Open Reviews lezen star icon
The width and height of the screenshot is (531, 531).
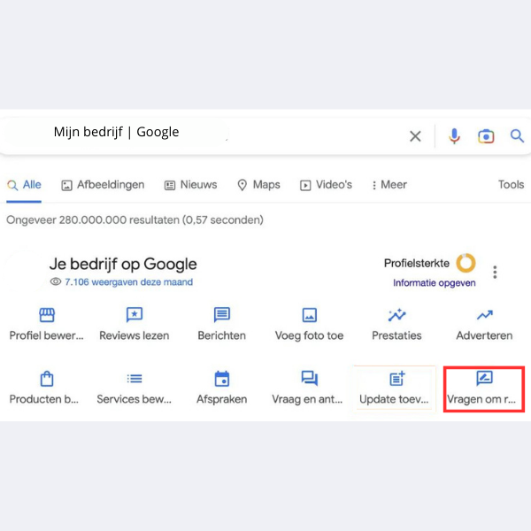135,315
